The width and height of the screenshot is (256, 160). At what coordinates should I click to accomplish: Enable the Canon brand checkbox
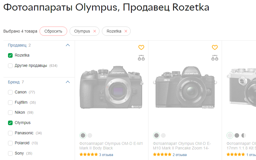pyautogui.click(x=10, y=92)
